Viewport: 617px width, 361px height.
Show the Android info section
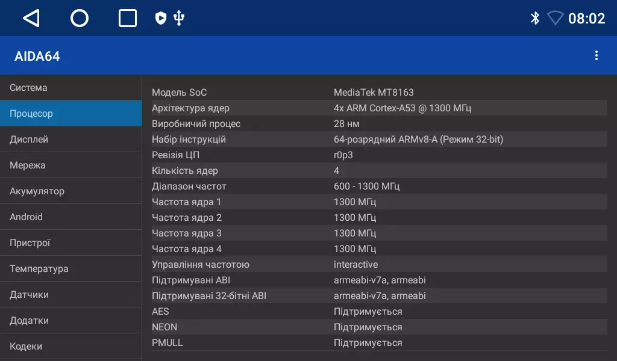point(70,217)
